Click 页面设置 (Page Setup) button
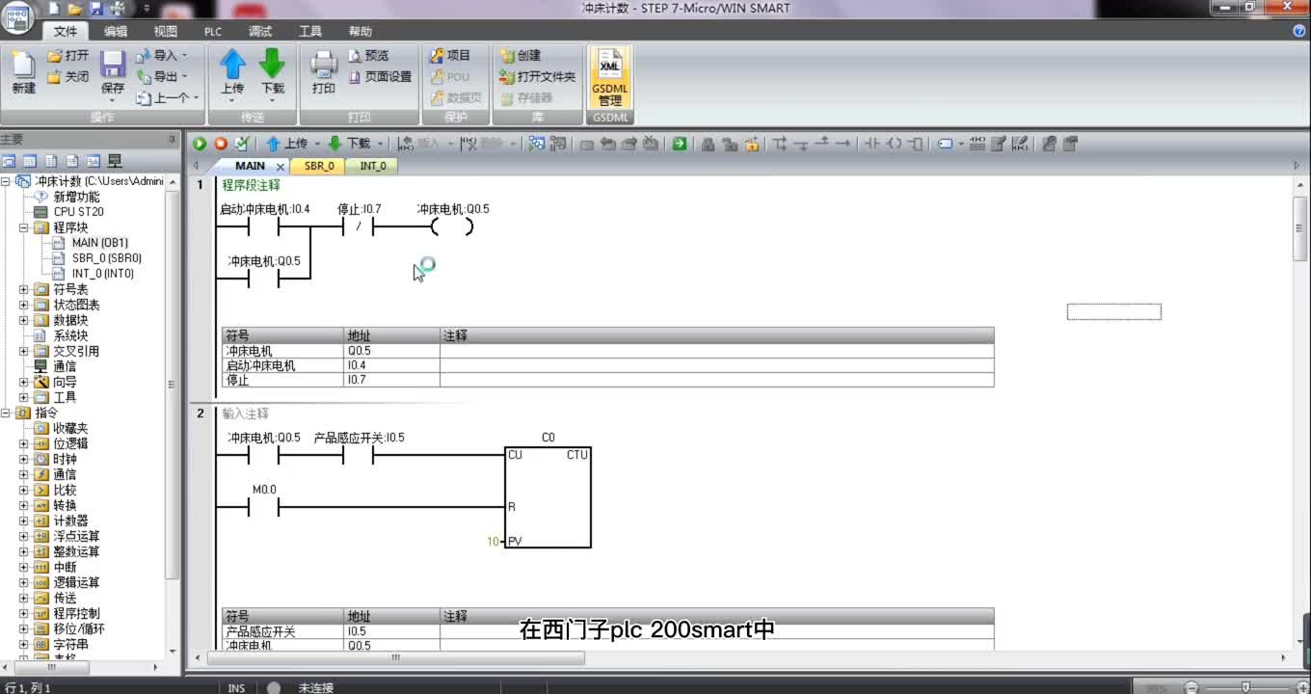Image resolution: width=1311 pixels, height=694 pixels. click(x=380, y=77)
